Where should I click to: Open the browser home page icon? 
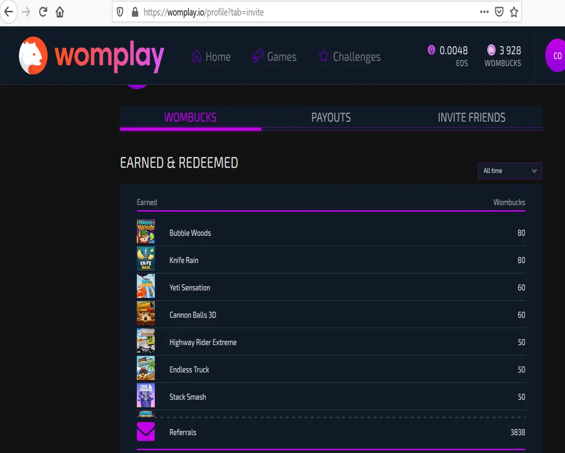(x=60, y=12)
